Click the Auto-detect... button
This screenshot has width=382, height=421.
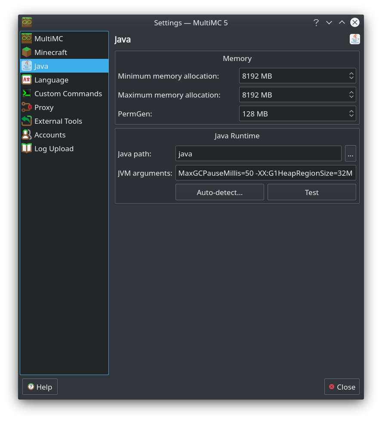220,192
